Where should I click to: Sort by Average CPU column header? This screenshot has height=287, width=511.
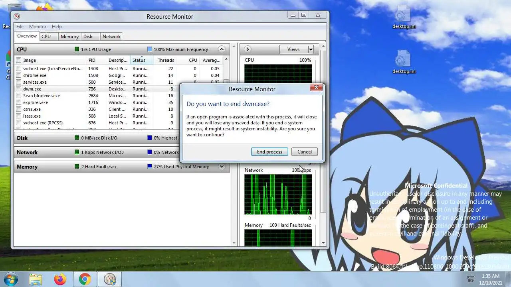pos(211,60)
